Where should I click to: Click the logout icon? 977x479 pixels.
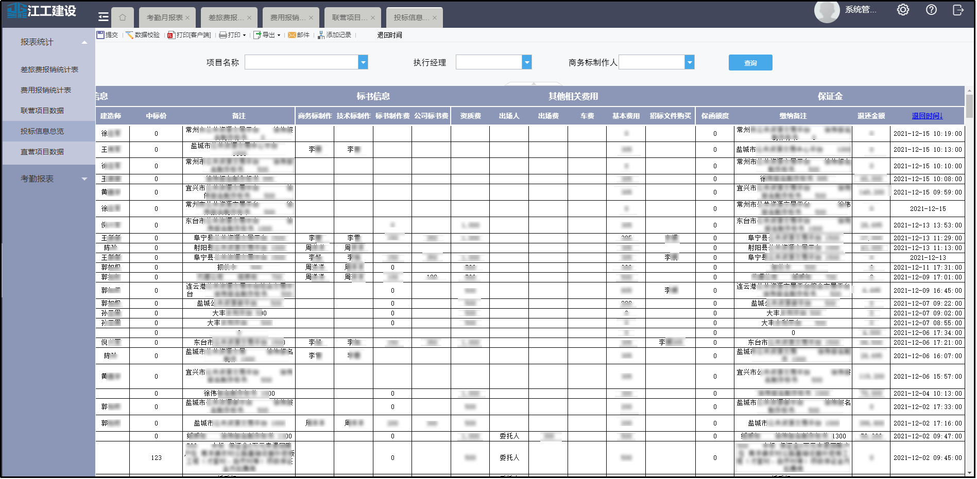click(x=958, y=10)
